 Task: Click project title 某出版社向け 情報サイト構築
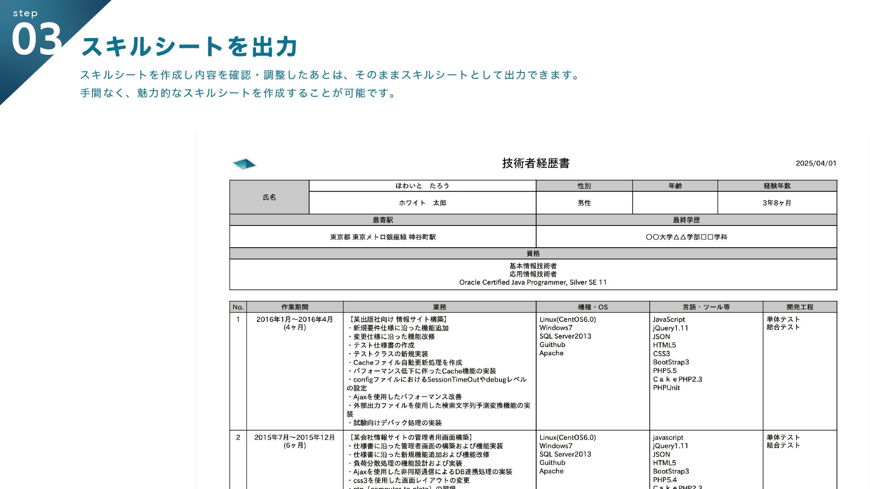(399, 320)
